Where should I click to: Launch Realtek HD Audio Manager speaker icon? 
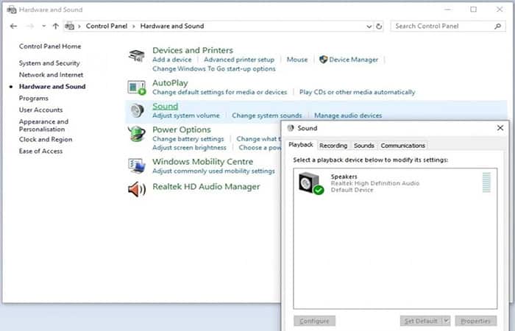point(137,190)
